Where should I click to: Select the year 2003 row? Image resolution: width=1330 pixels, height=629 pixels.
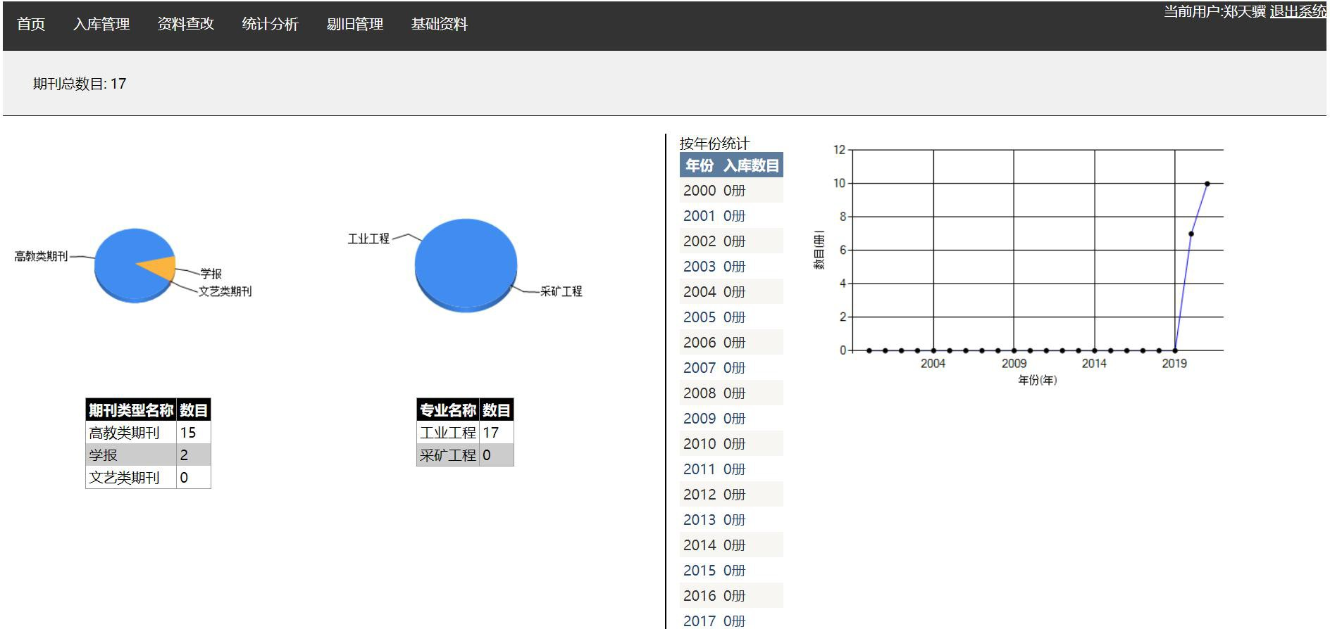click(x=731, y=267)
